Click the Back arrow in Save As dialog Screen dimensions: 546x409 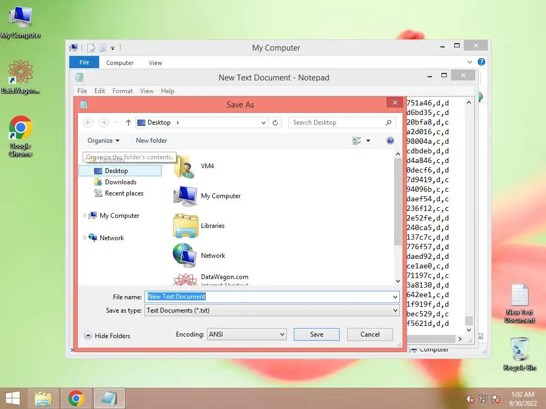point(89,122)
